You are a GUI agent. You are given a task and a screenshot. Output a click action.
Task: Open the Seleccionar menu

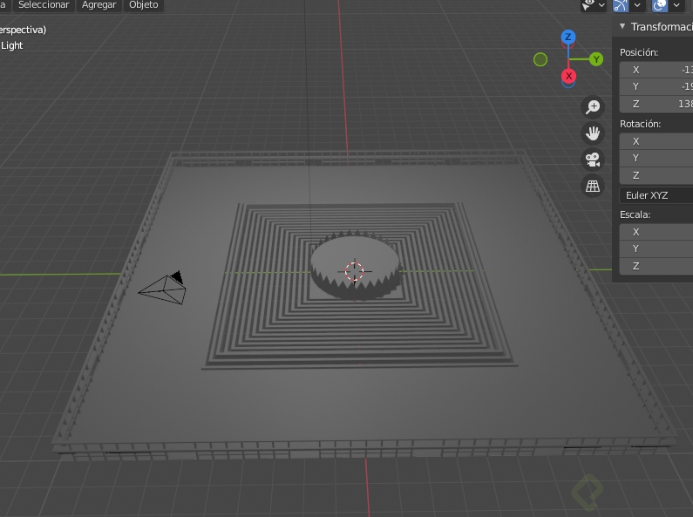[44, 5]
